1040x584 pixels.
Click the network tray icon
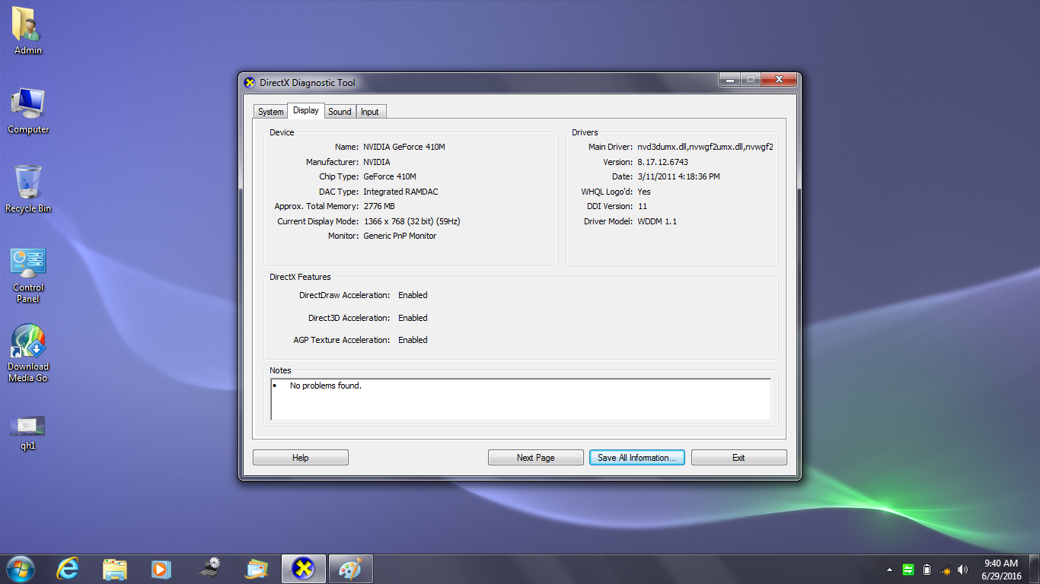[x=945, y=570]
